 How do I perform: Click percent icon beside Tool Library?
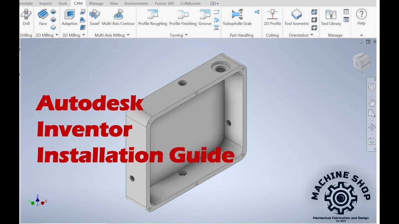coord(346,20)
